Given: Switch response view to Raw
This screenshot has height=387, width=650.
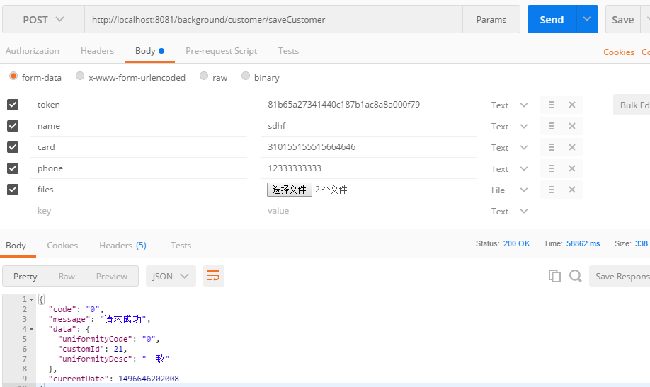Looking at the screenshot, I should [x=67, y=277].
